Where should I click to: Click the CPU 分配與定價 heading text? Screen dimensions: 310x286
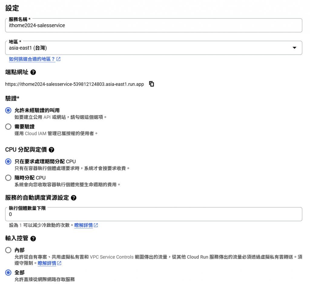[26, 150]
